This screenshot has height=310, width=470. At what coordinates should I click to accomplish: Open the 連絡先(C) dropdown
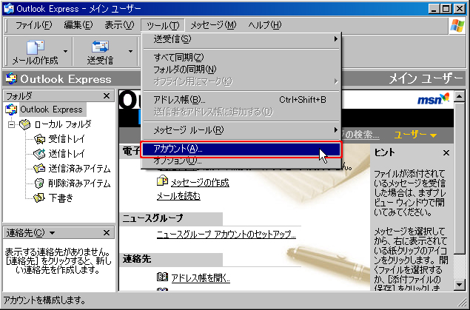(x=52, y=233)
